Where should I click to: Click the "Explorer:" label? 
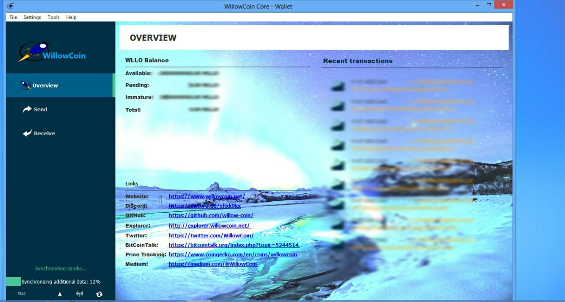point(138,225)
